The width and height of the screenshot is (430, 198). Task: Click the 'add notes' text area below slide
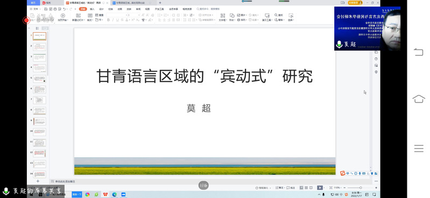[65, 181]
